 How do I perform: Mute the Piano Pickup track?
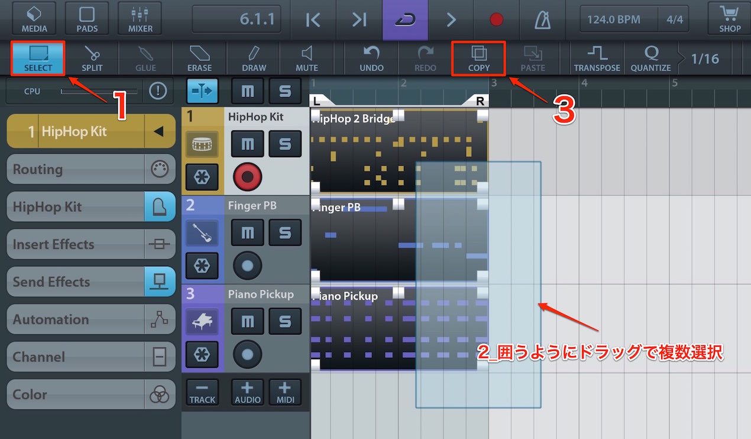point(247,321)
